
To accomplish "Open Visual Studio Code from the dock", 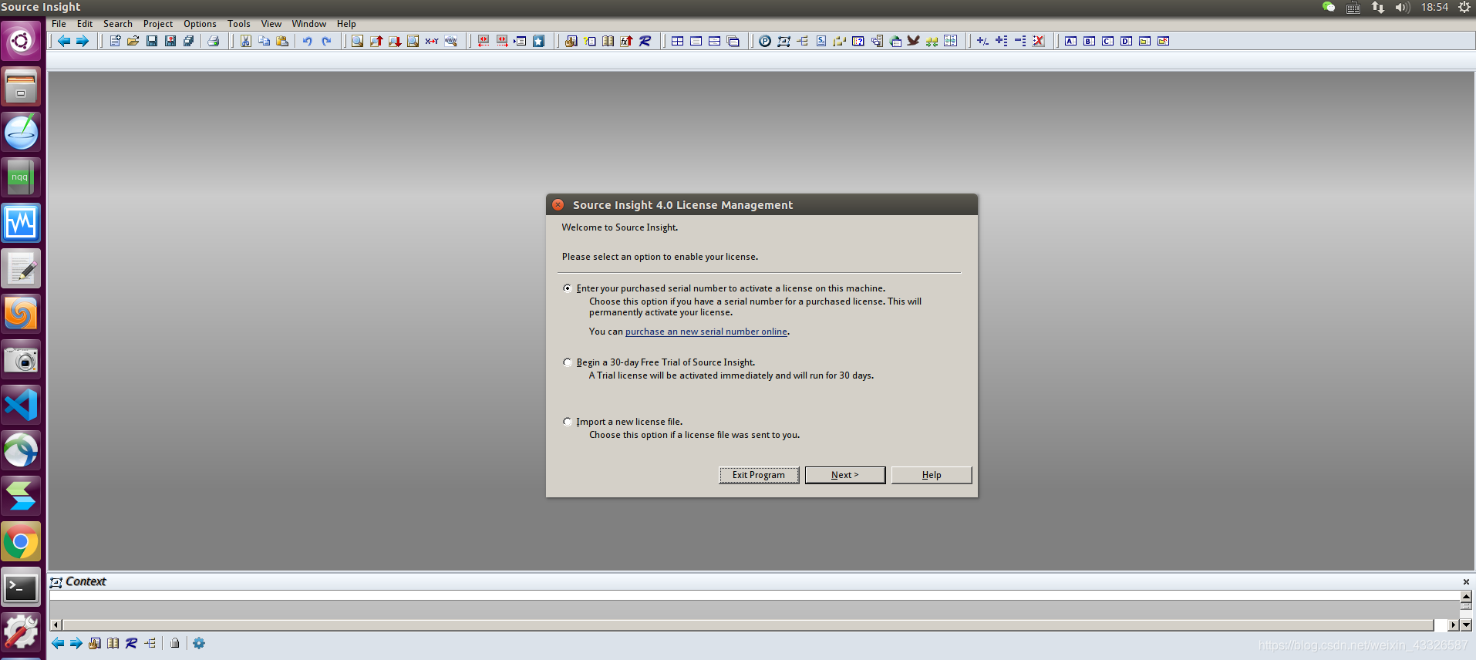I will coord(21,405).
